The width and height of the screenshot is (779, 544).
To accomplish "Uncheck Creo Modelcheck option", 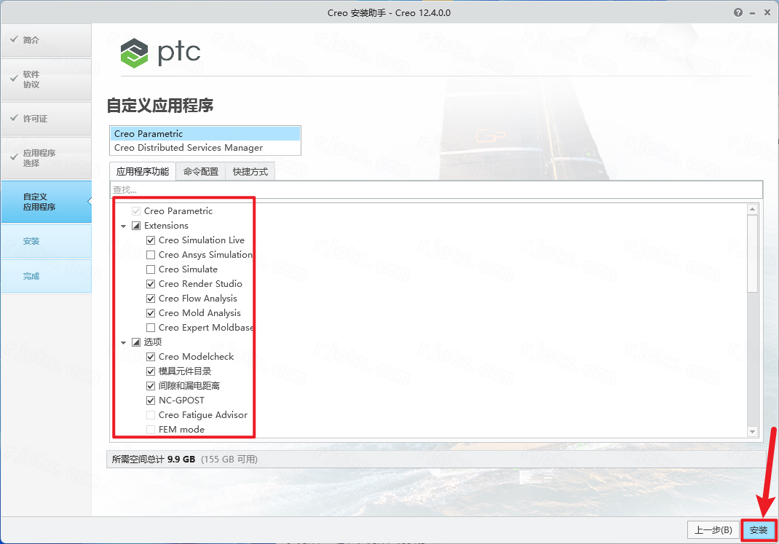I will (x=151, y=357).
